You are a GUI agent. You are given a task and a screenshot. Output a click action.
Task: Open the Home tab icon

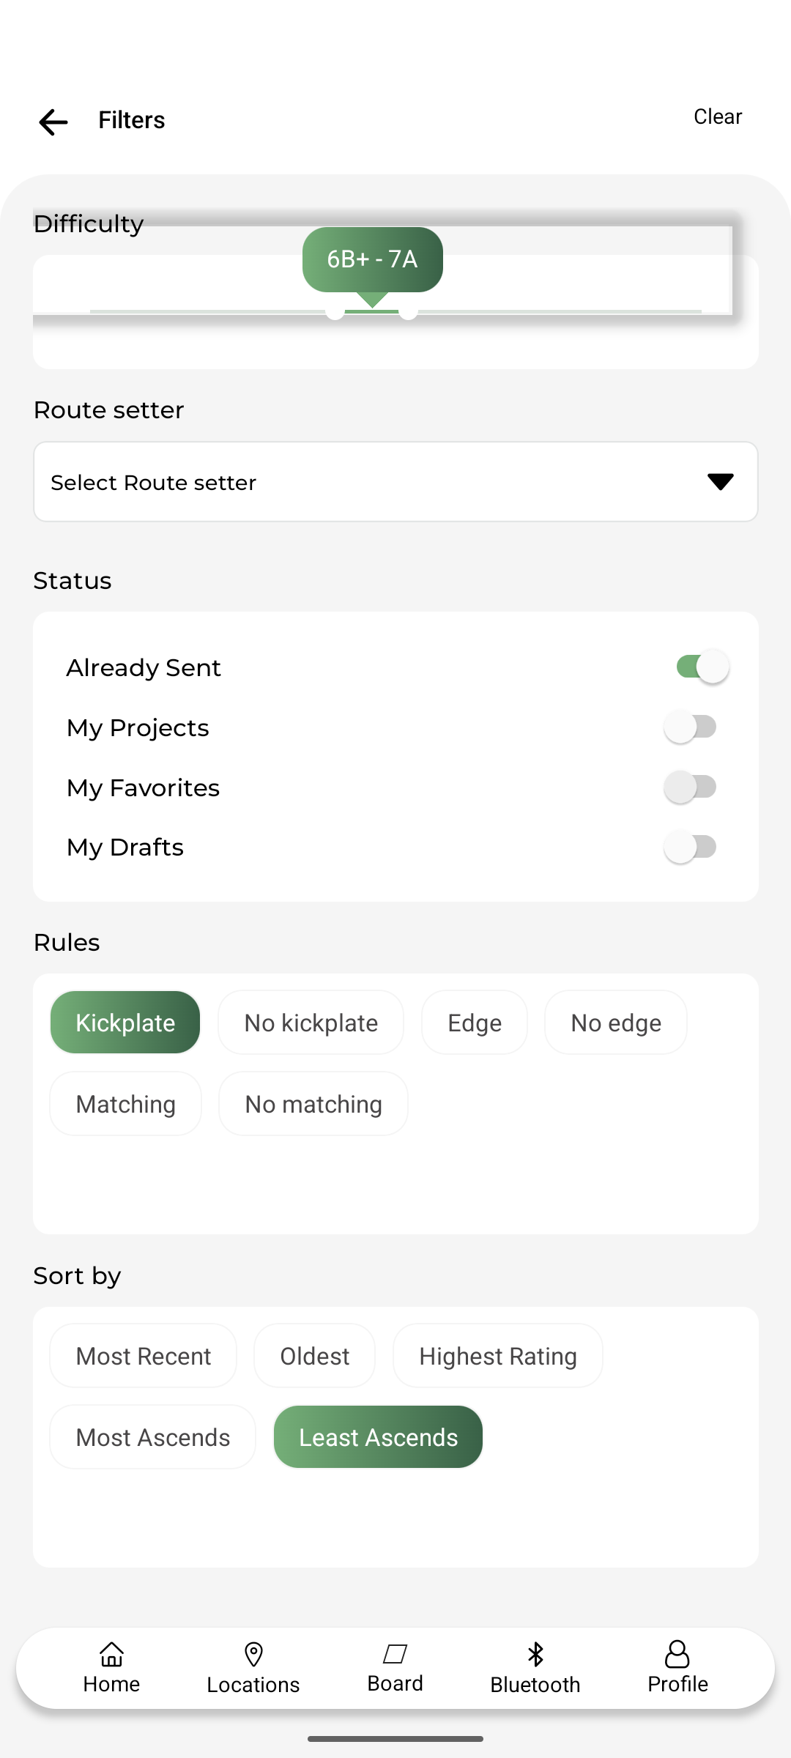click(111, 1654)
